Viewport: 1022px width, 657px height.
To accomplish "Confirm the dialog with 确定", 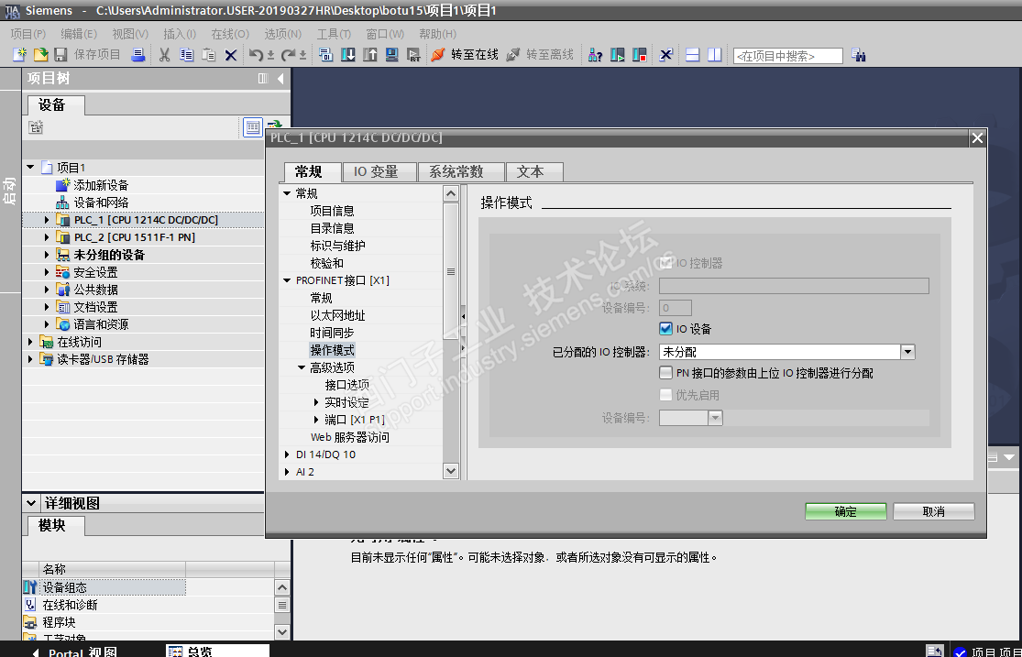I will tap(845, 511).
